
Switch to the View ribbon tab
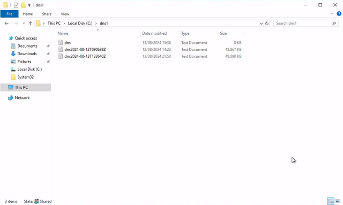pyautogui.click(x=65, y=14)
